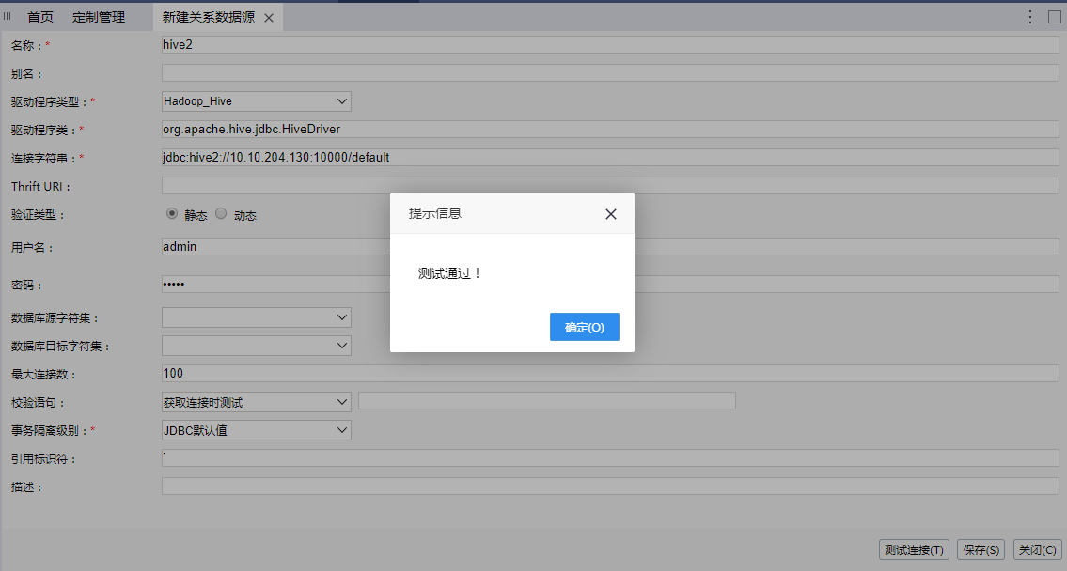Click the 最大连接数 field showing 100
The height and width of the screenshot is (571, 1067).
pos(610,373)
